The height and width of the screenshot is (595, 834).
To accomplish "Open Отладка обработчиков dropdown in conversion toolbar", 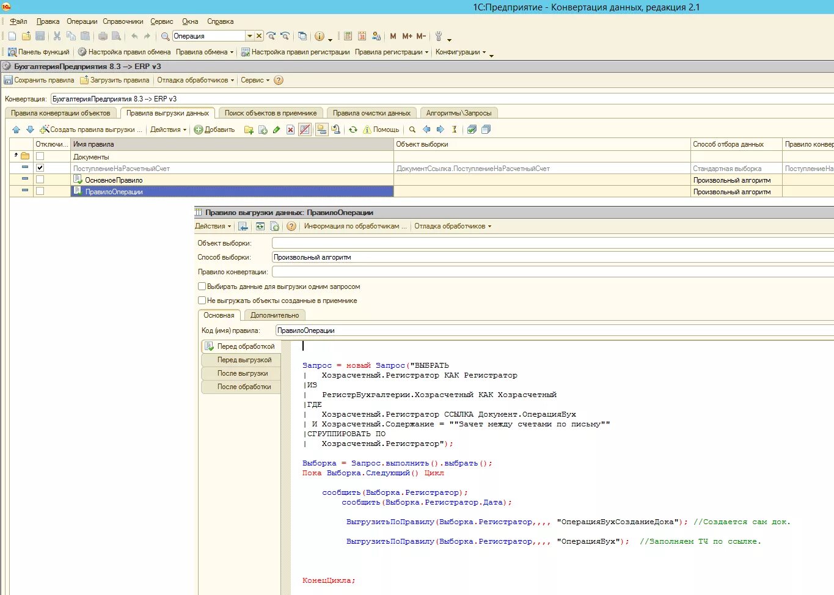I will point(196,80).
